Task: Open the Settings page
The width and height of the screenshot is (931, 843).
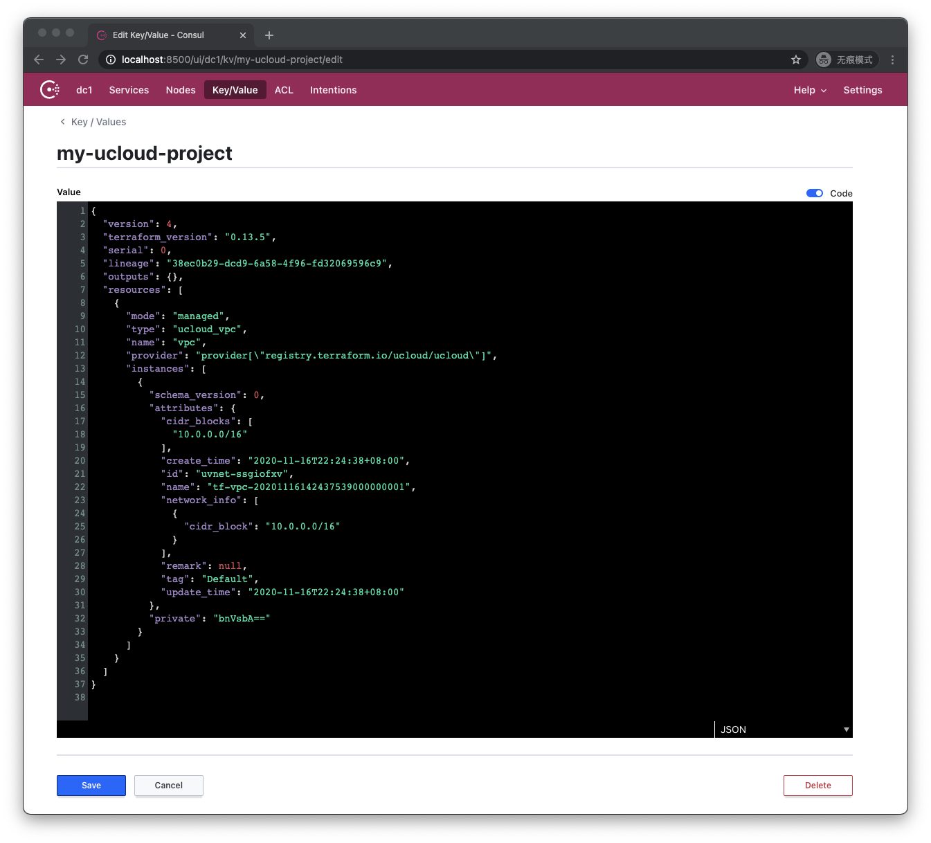Action: tap(862, 90)
